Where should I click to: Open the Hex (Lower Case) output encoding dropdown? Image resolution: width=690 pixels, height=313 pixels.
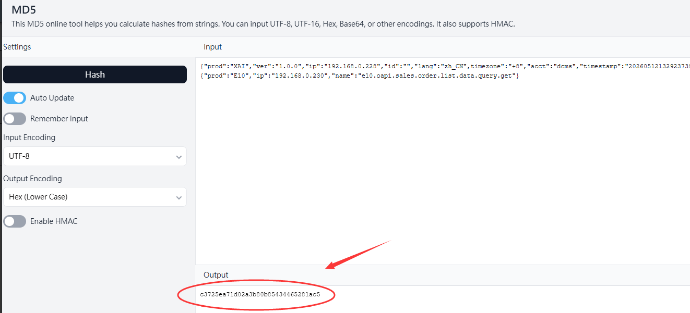pyautogui.click(x=95, y=197)
